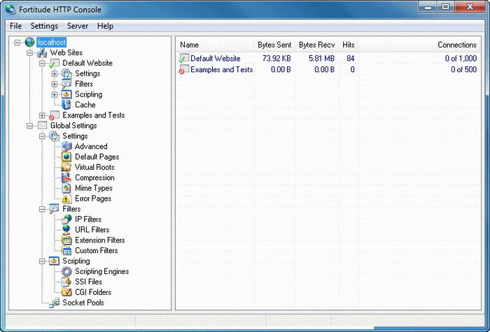Viewport: 490px width, 332px height.
Task: Click the Global Settings page icon
Action: [42, 125]
